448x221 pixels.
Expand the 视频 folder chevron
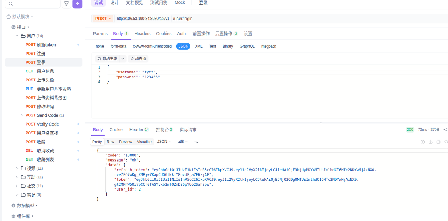coord(17,168)
